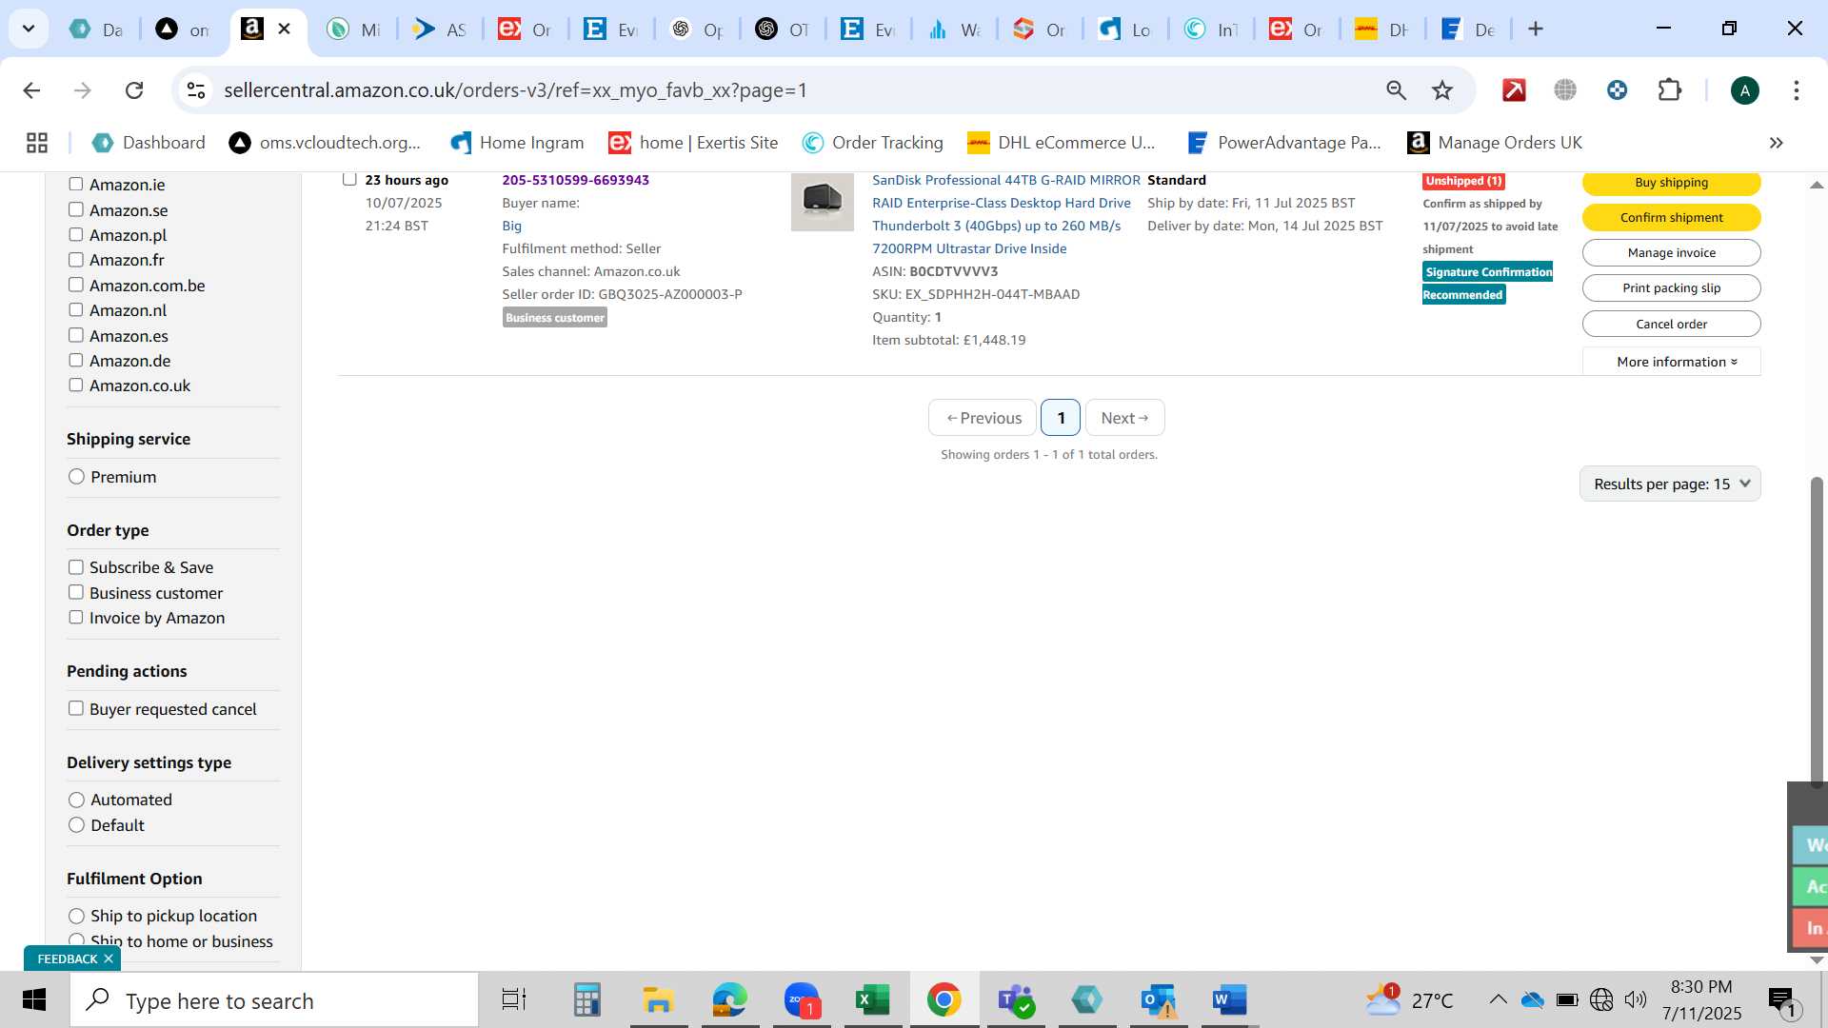Go to Previous page of orders
Viewport: 1828px width, 1028px height.
coord(983,418)
